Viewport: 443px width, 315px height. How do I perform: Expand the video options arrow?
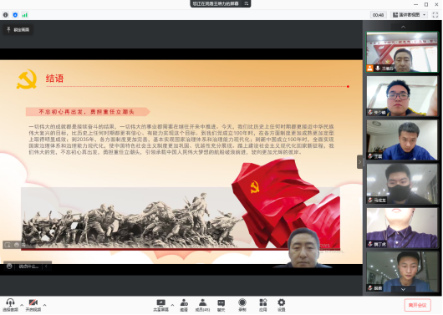[44, 305]
